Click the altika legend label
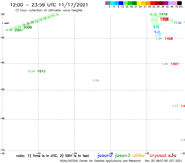 [x=138, y=155]
